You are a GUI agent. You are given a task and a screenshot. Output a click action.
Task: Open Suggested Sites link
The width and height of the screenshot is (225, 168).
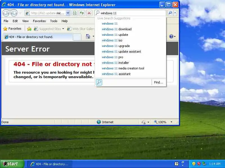coord(47,29)
